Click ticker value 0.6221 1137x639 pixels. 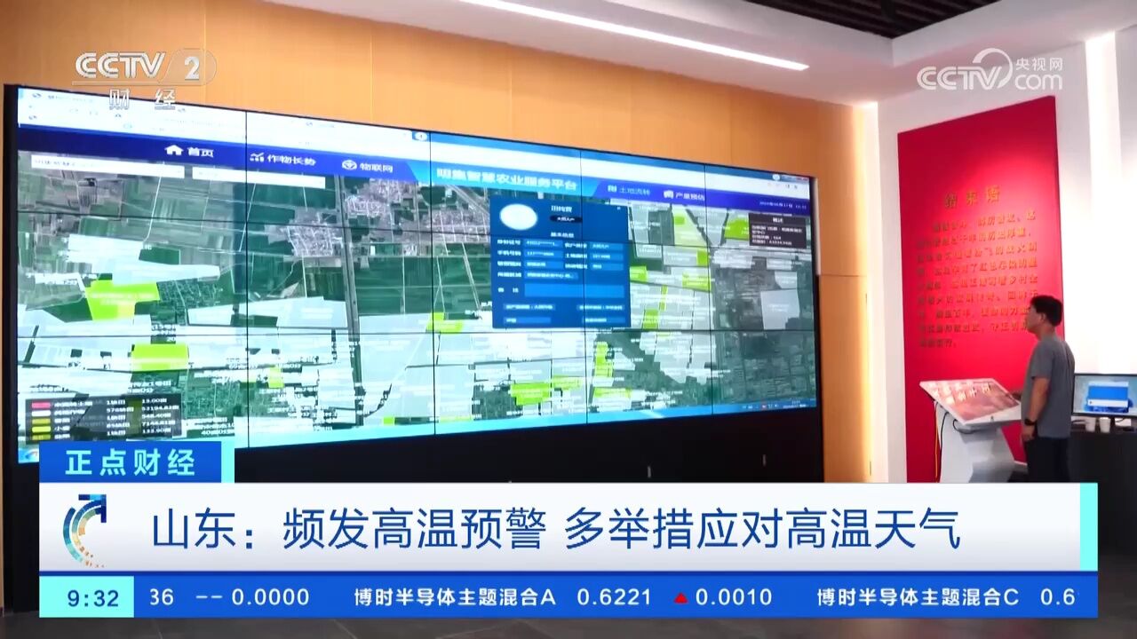[614, 597]
